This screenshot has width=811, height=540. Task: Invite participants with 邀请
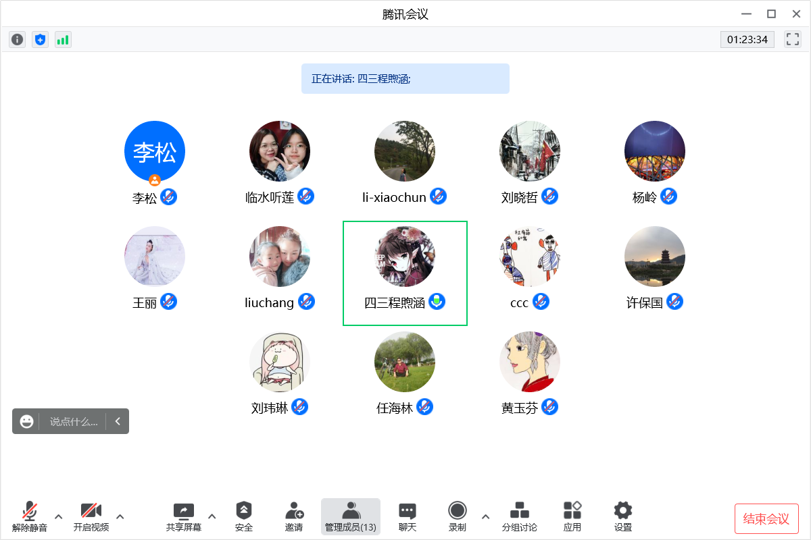click(x=294, y=518)
